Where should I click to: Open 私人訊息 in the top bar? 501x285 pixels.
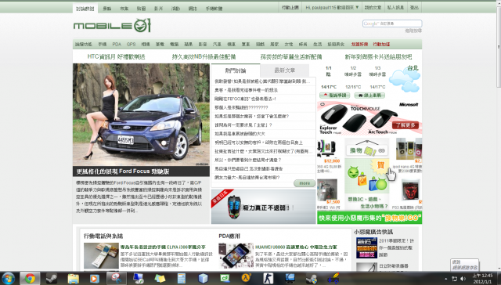coord(395,7)
